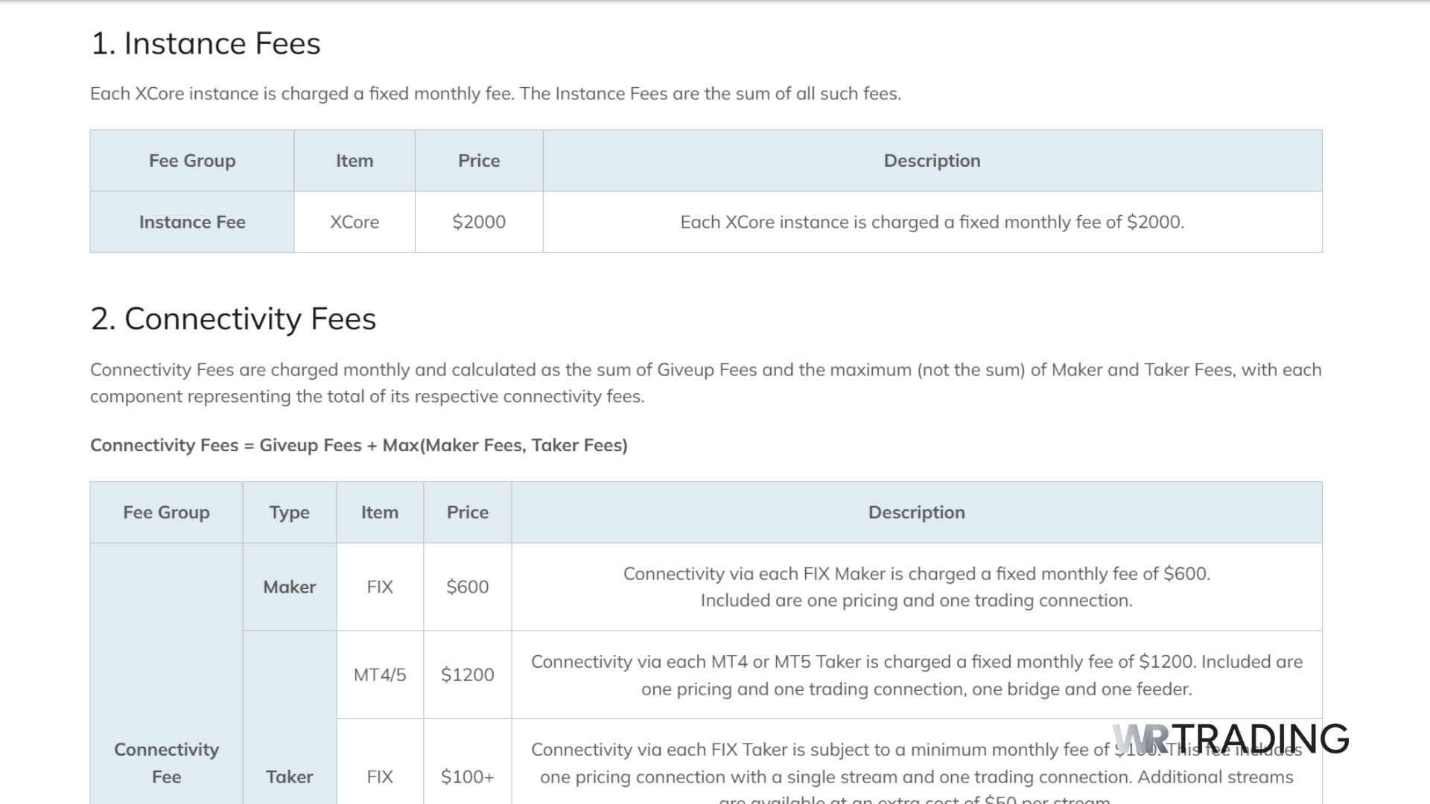The width and height of the screenshot is (1430, 804).
Task: Select the "1. Instance Fees" heading
Action: point(206,43)
